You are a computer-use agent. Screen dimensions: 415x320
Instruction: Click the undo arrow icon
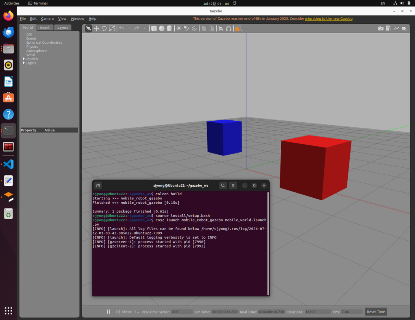tap(122, 28)
